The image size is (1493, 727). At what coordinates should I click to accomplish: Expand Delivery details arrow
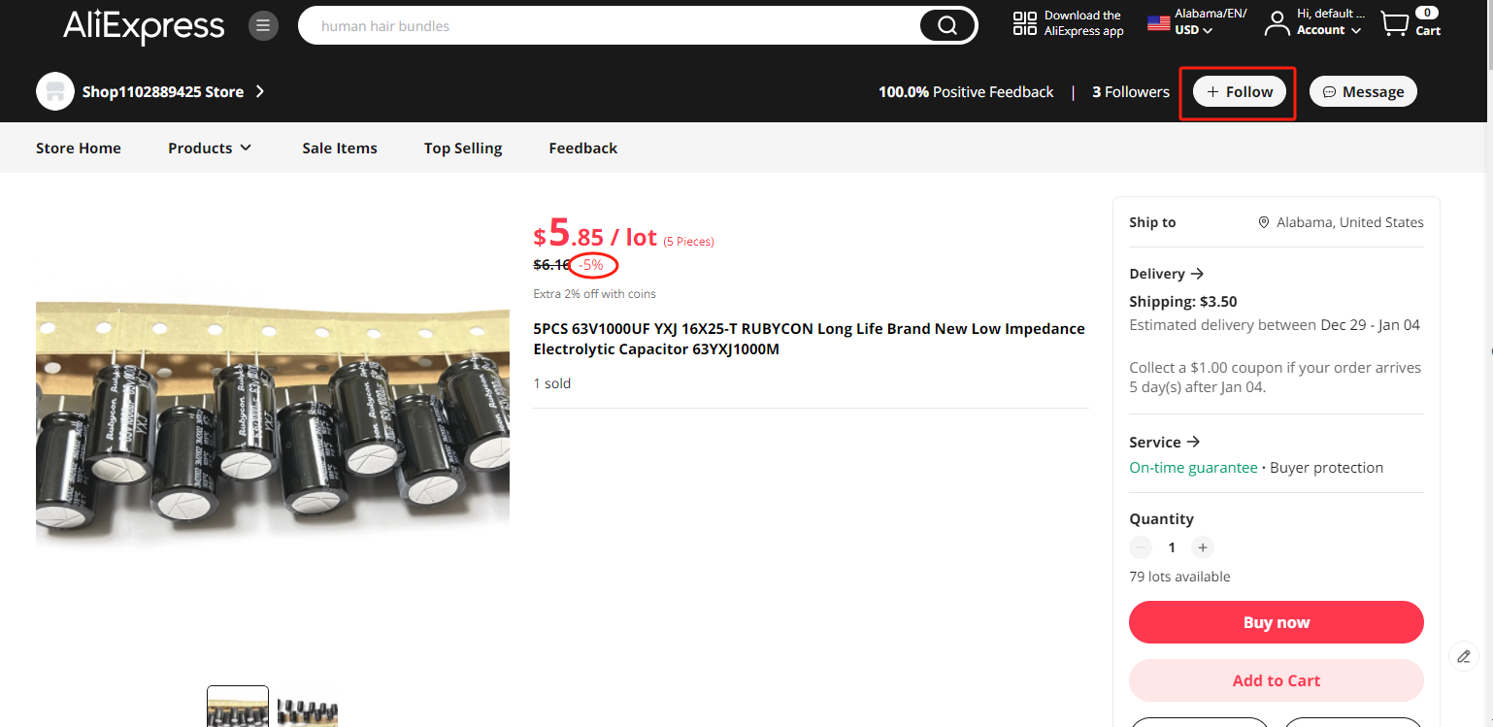tap(1197, 274)
